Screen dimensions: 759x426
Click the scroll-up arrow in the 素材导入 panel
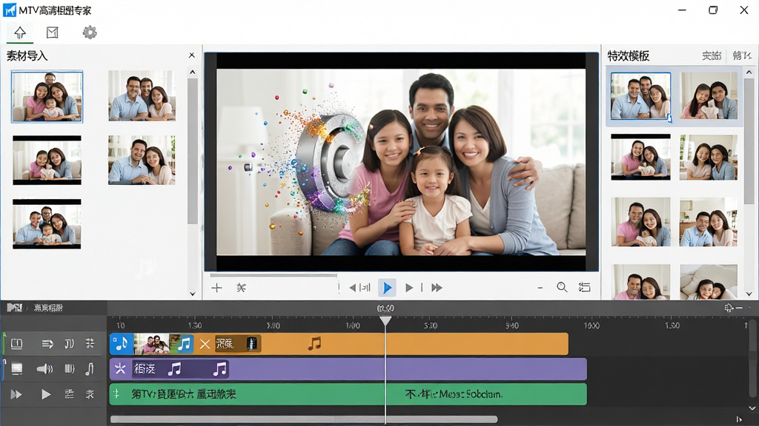tap(193, 72)
